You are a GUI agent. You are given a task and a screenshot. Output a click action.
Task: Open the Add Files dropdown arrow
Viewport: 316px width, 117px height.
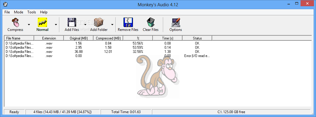[x=85, y=25]
